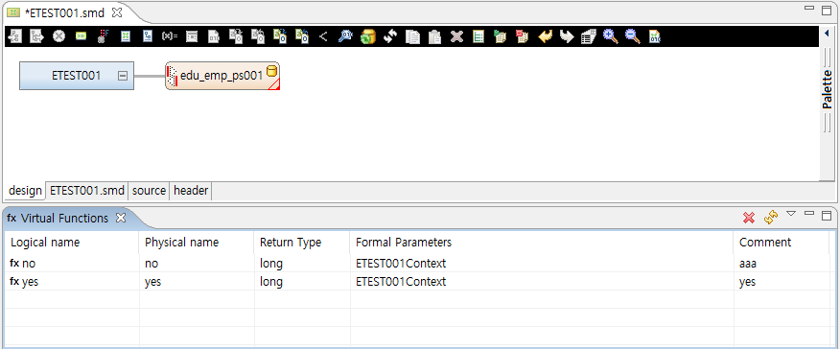Image resolution: width=840 pixels, height=349 pixels.
Task: Click the green flag notes toolbar icon
Action: coord(501,36)
